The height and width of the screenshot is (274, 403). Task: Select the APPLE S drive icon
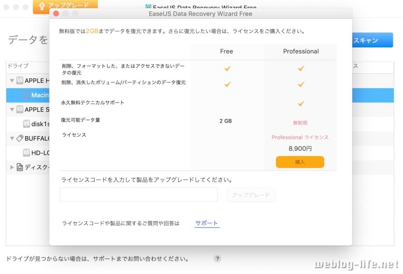(x=20, y=110)
